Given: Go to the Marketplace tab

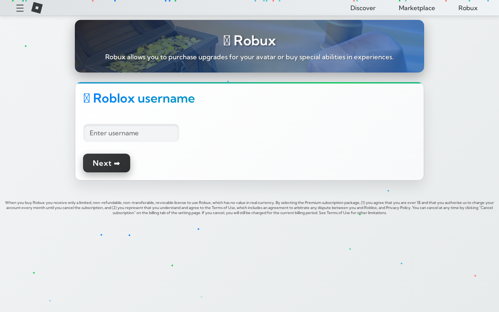Looking at the screenshot, I should click(417, 8).
